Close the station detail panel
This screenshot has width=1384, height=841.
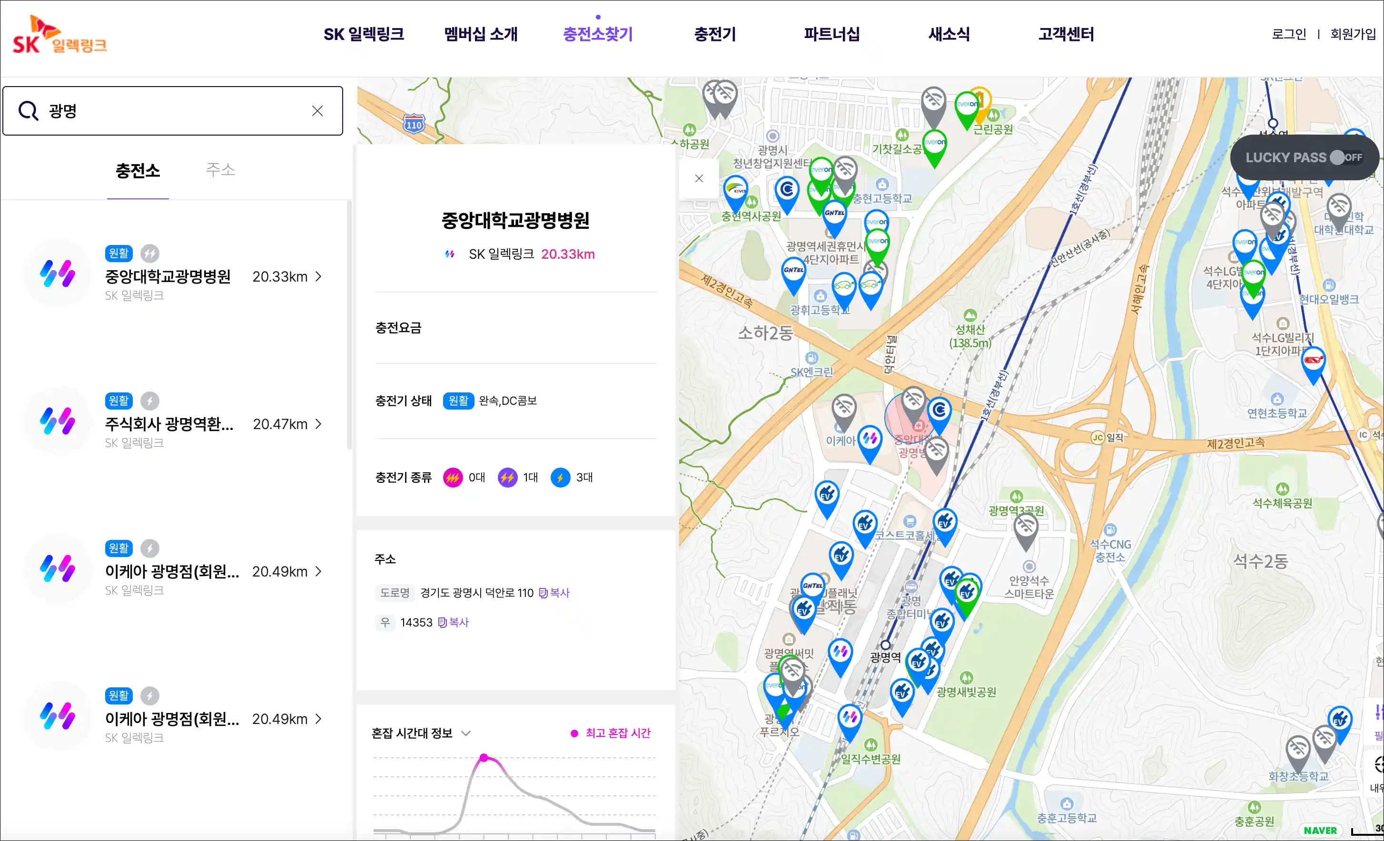point(699,178)
